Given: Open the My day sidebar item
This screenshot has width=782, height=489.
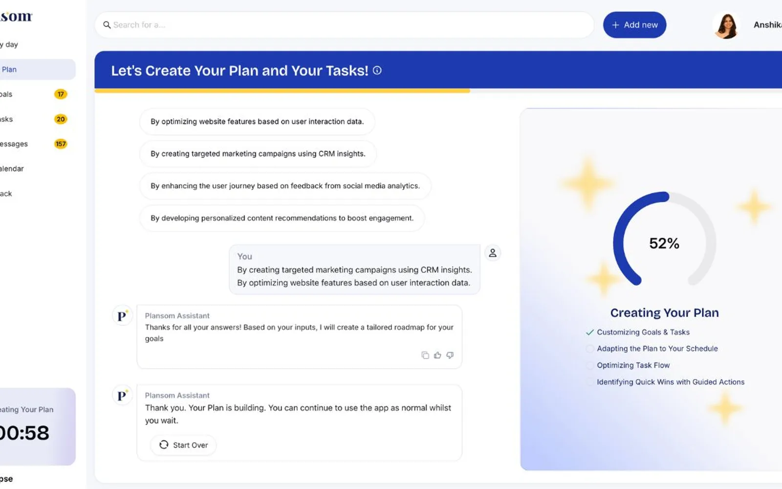Looking at the screenshot, I should coord(9,44).
